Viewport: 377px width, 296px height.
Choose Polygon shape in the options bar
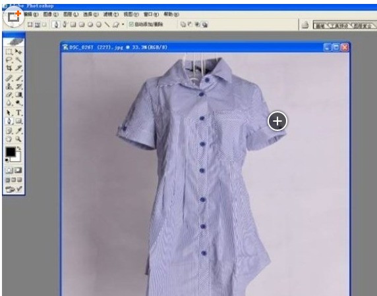pyautogui.click(x=99, y=24)
